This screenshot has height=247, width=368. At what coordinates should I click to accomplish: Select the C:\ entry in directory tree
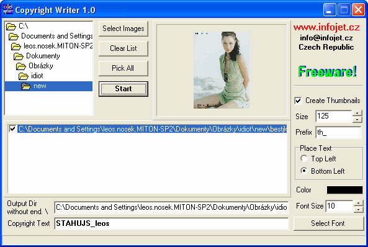[x=24, y=26]
